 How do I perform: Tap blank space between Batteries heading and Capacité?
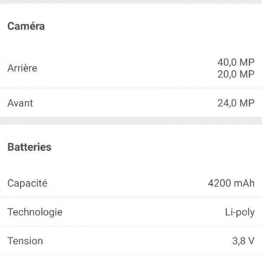click(x=131, y=165)
